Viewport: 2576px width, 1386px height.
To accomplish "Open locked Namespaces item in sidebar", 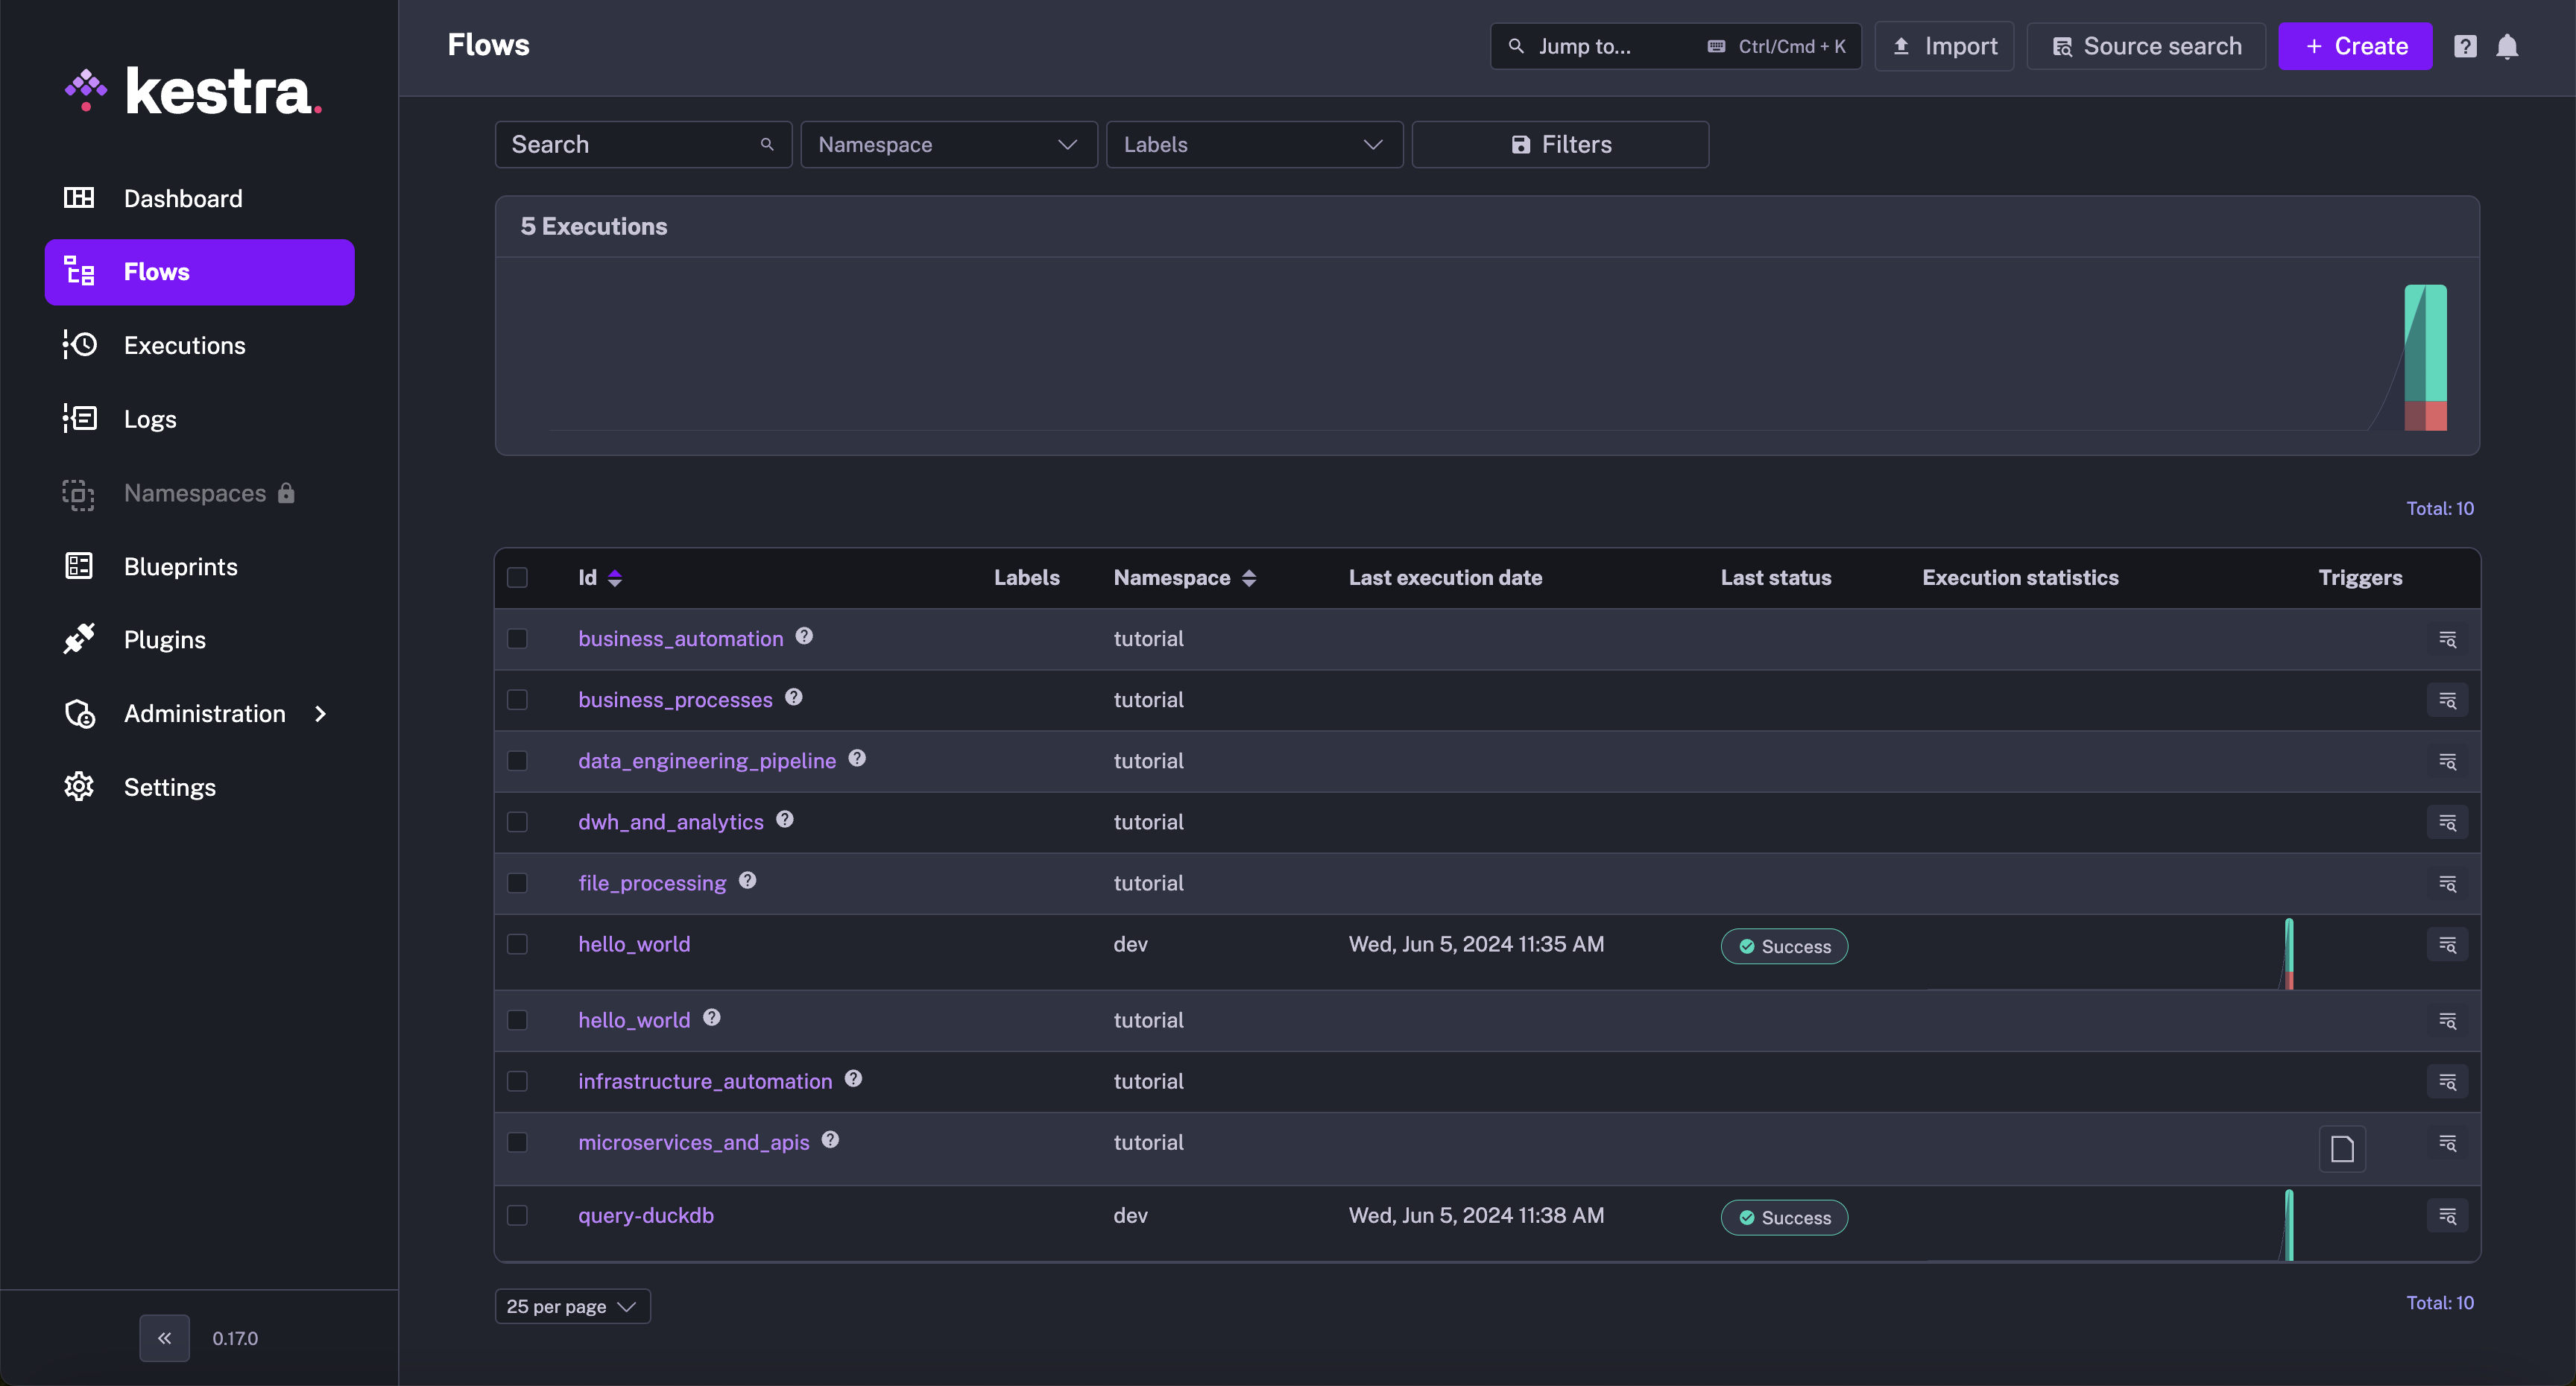I will pos(199,493).
